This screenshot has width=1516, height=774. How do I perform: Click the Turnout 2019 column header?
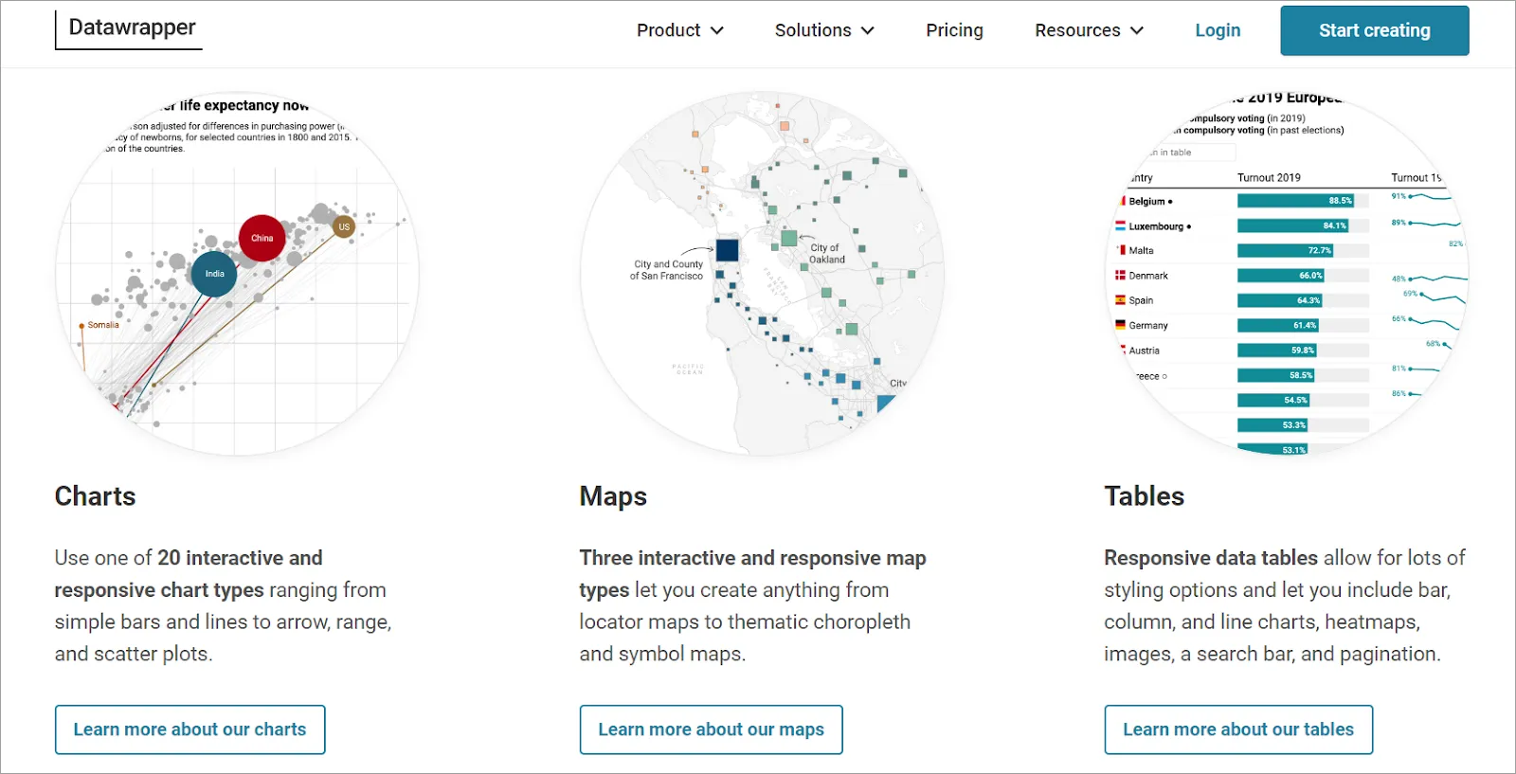[1269, 177]
